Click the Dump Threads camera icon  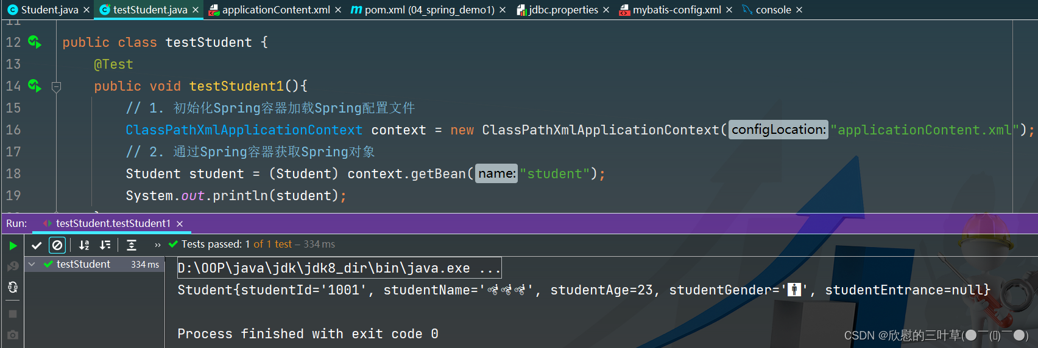pyautogui.click(x=13, y=335)
